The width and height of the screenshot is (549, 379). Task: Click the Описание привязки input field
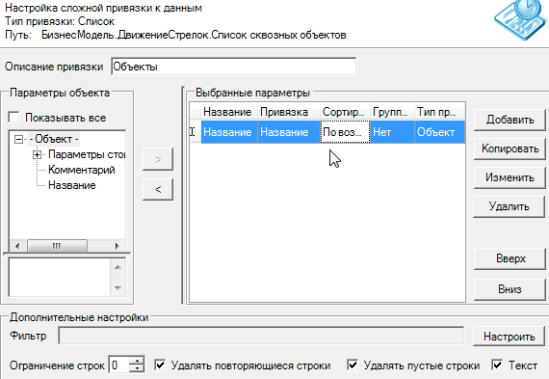233,67
